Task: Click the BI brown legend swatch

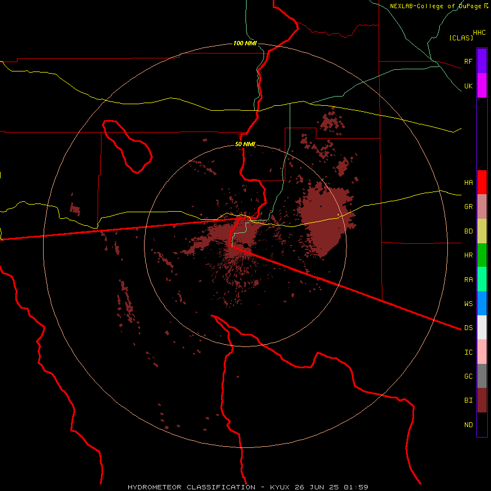Action: pyautogui.click(x=482, y=400)
